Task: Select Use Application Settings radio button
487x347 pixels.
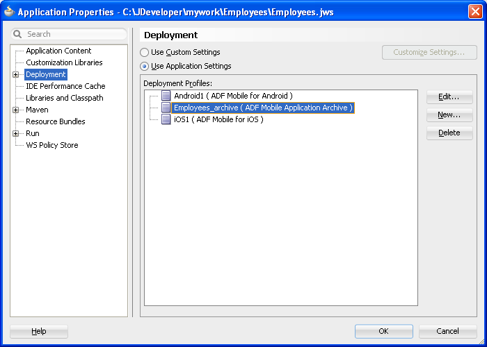Action: (x=144, y=67)
